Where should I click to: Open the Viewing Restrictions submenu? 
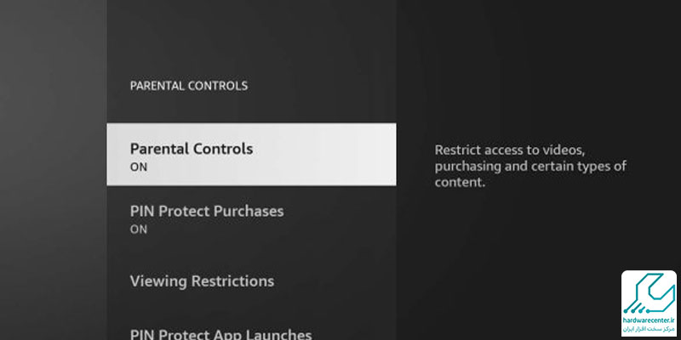[x=251, y=281]
